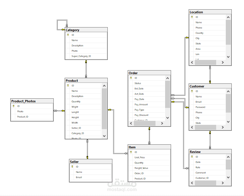Select Freight_Value column in Item table
This screenshot has height=196, width=244.
[x=149, y=168]
